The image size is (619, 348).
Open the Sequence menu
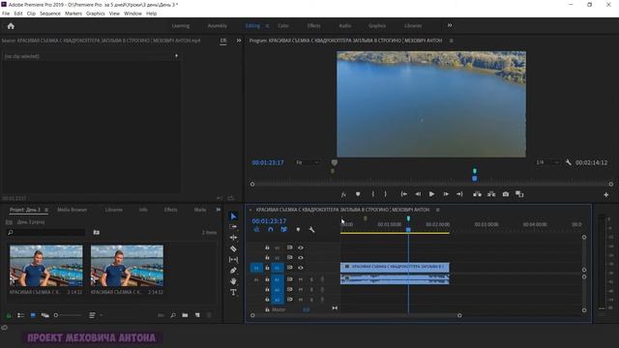coord(50,14)
